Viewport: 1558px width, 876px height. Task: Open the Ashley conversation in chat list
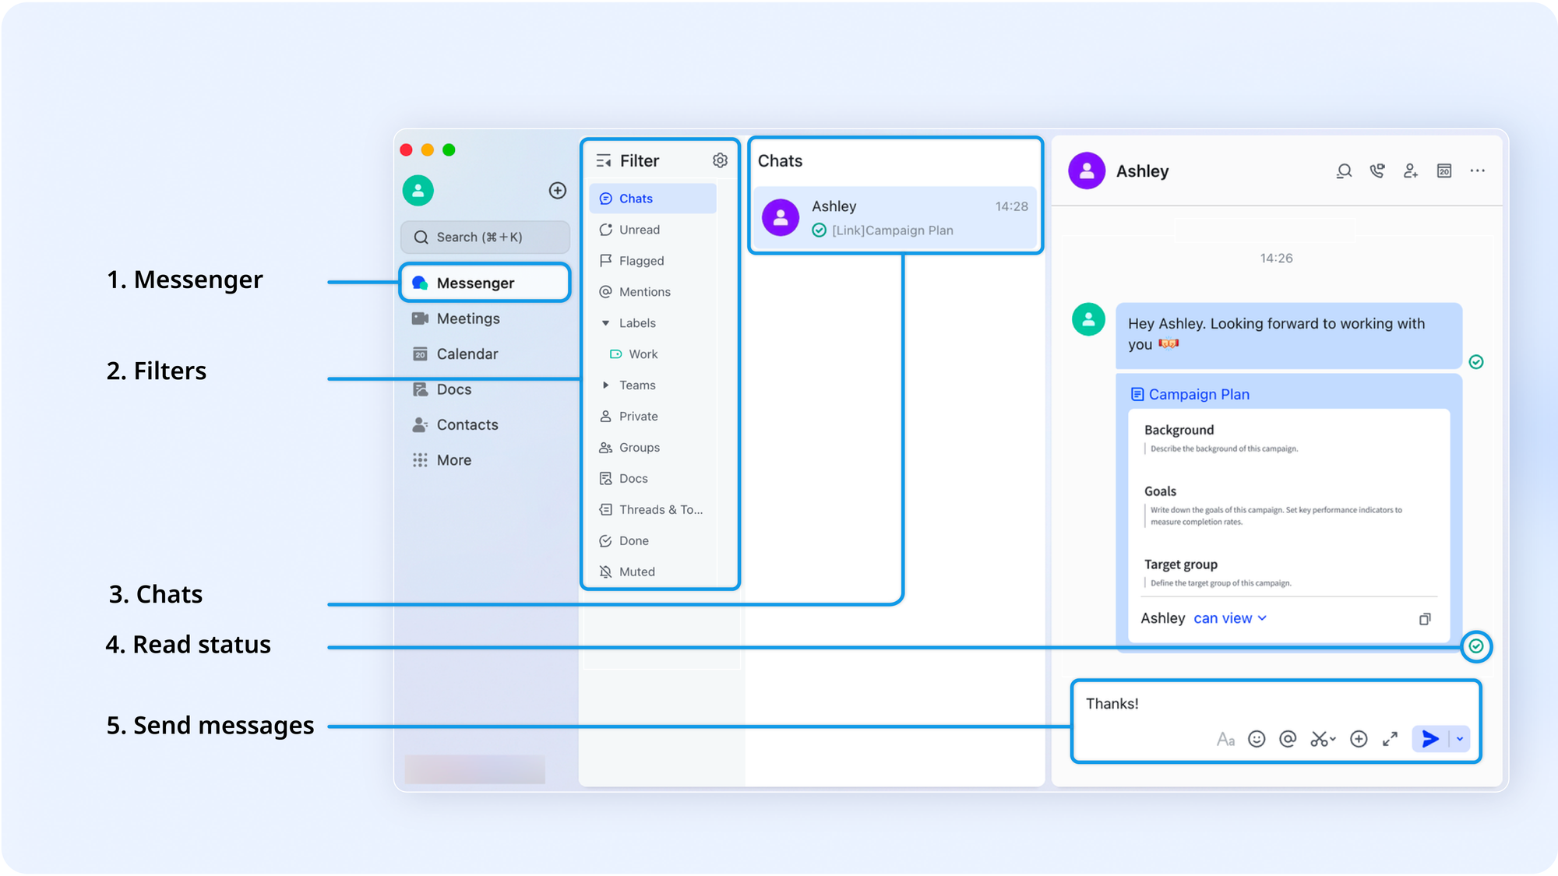tap(894, 218)
